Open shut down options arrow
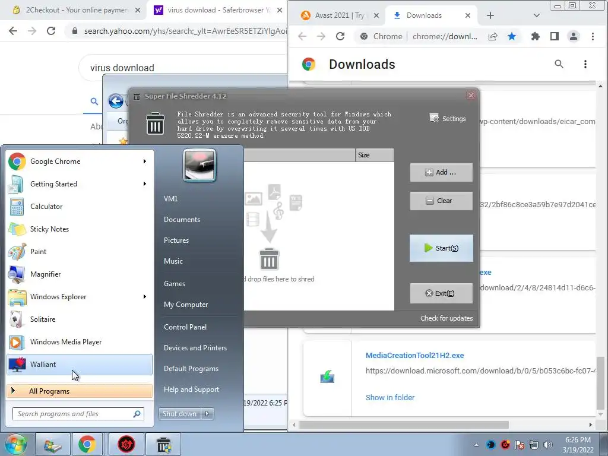The width and height of the screenshot is (608, 456). click(x=207, y=414)
